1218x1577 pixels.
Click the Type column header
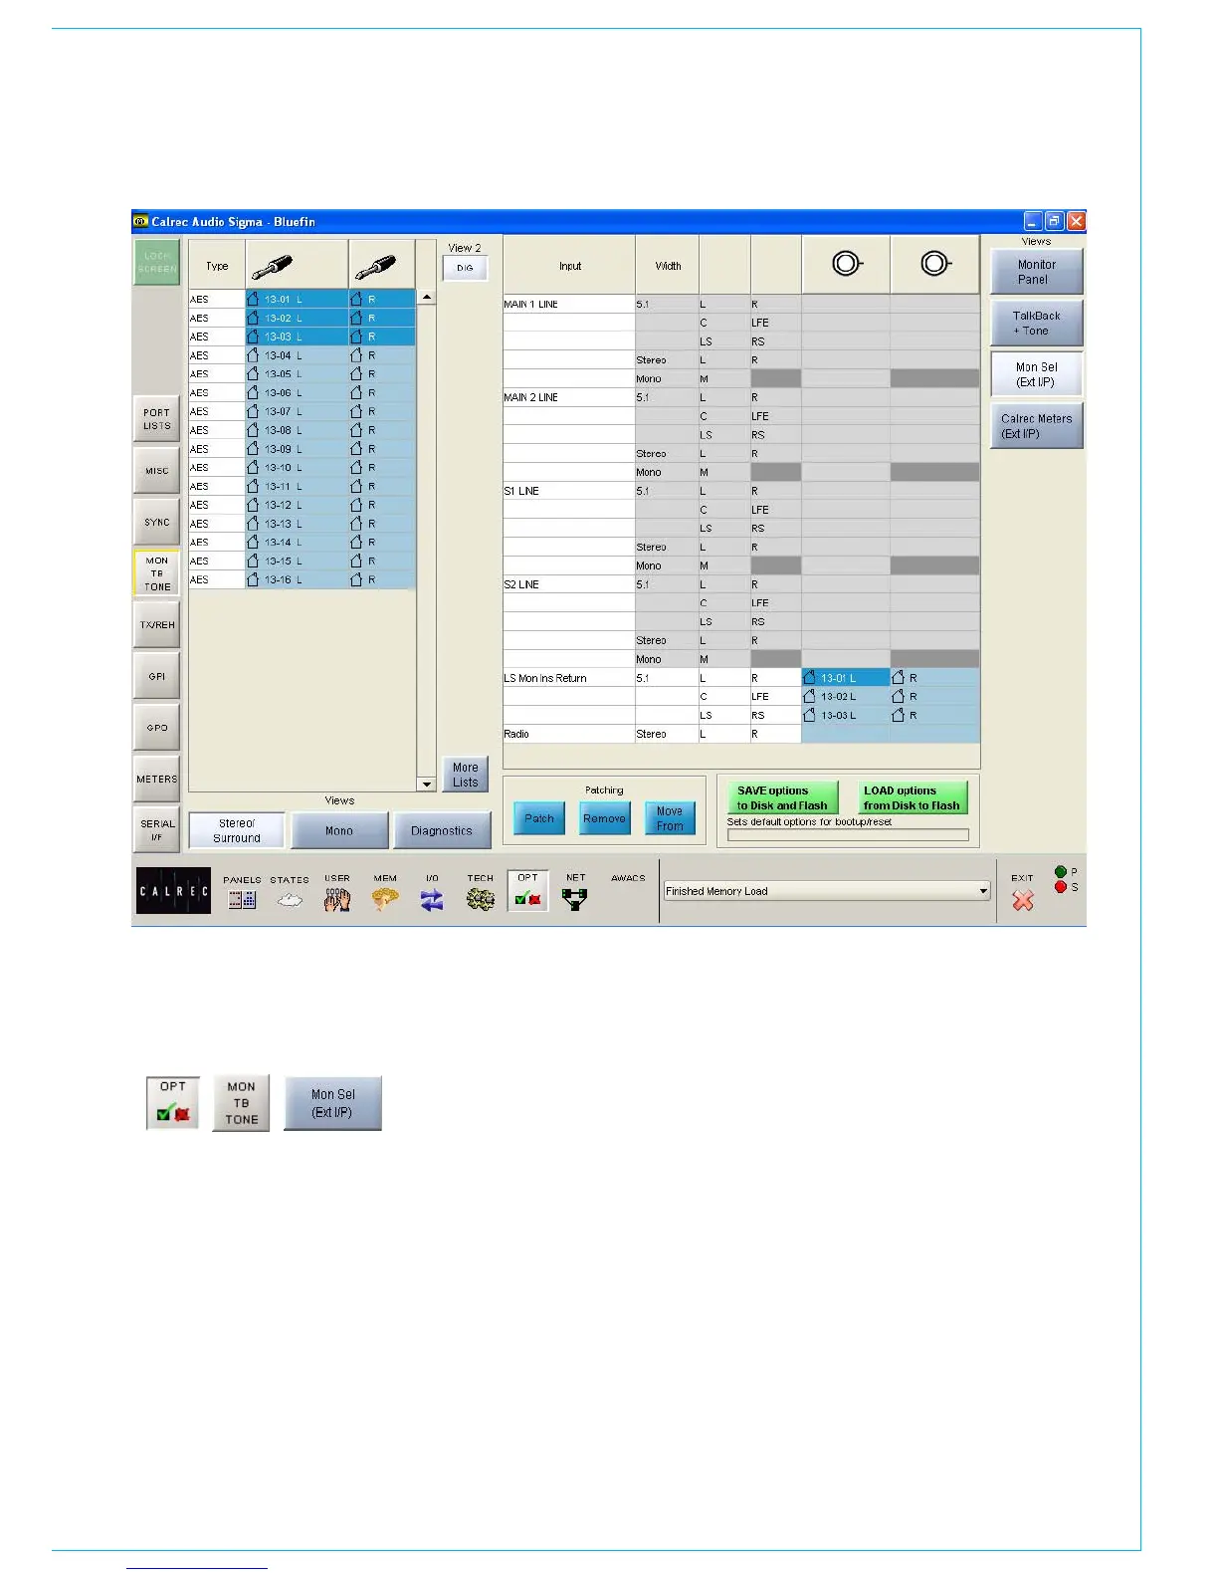217,266
